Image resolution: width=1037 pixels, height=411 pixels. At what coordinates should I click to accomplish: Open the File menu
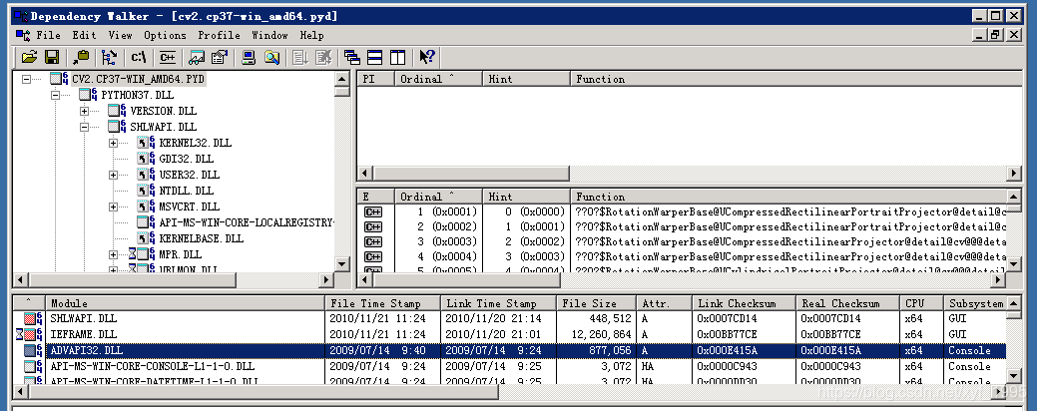click(x=48, y=35)
